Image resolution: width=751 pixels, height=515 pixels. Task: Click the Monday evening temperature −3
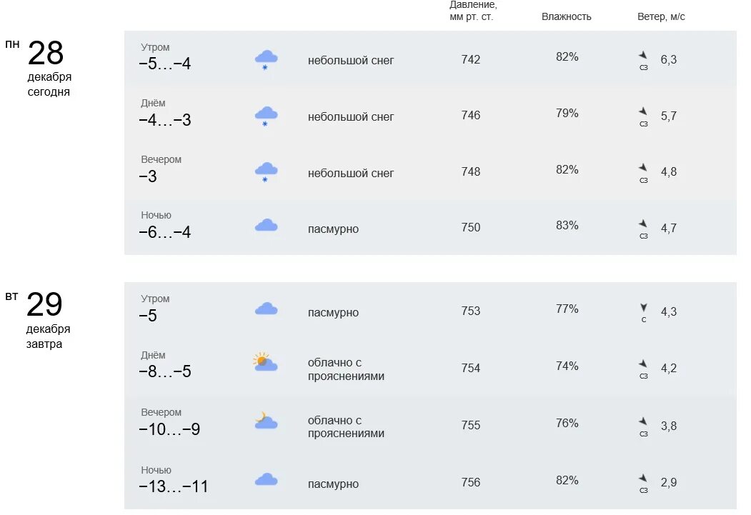[147, 176]
